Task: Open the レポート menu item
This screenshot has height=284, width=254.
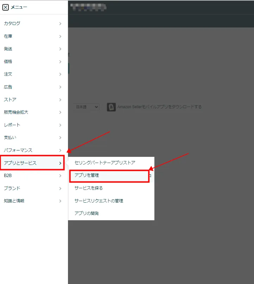Action: tap(34, 125)
